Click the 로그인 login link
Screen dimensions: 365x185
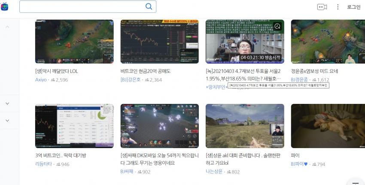(353, 7)
